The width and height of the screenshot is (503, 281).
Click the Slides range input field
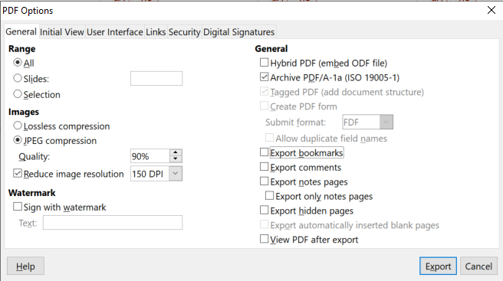[x=156, y=79]
